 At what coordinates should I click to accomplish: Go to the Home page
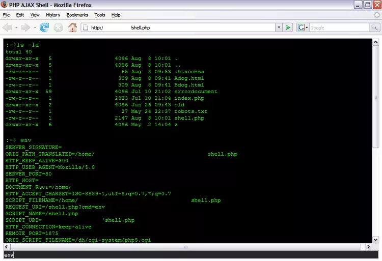point(72,27)
